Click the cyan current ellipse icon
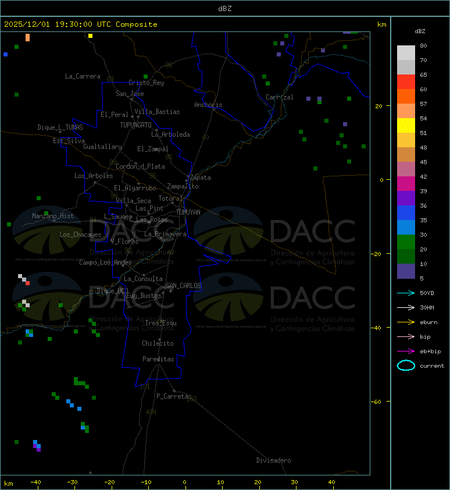Image resolution: width=450 pixels, height=490 pixels. 406,365
